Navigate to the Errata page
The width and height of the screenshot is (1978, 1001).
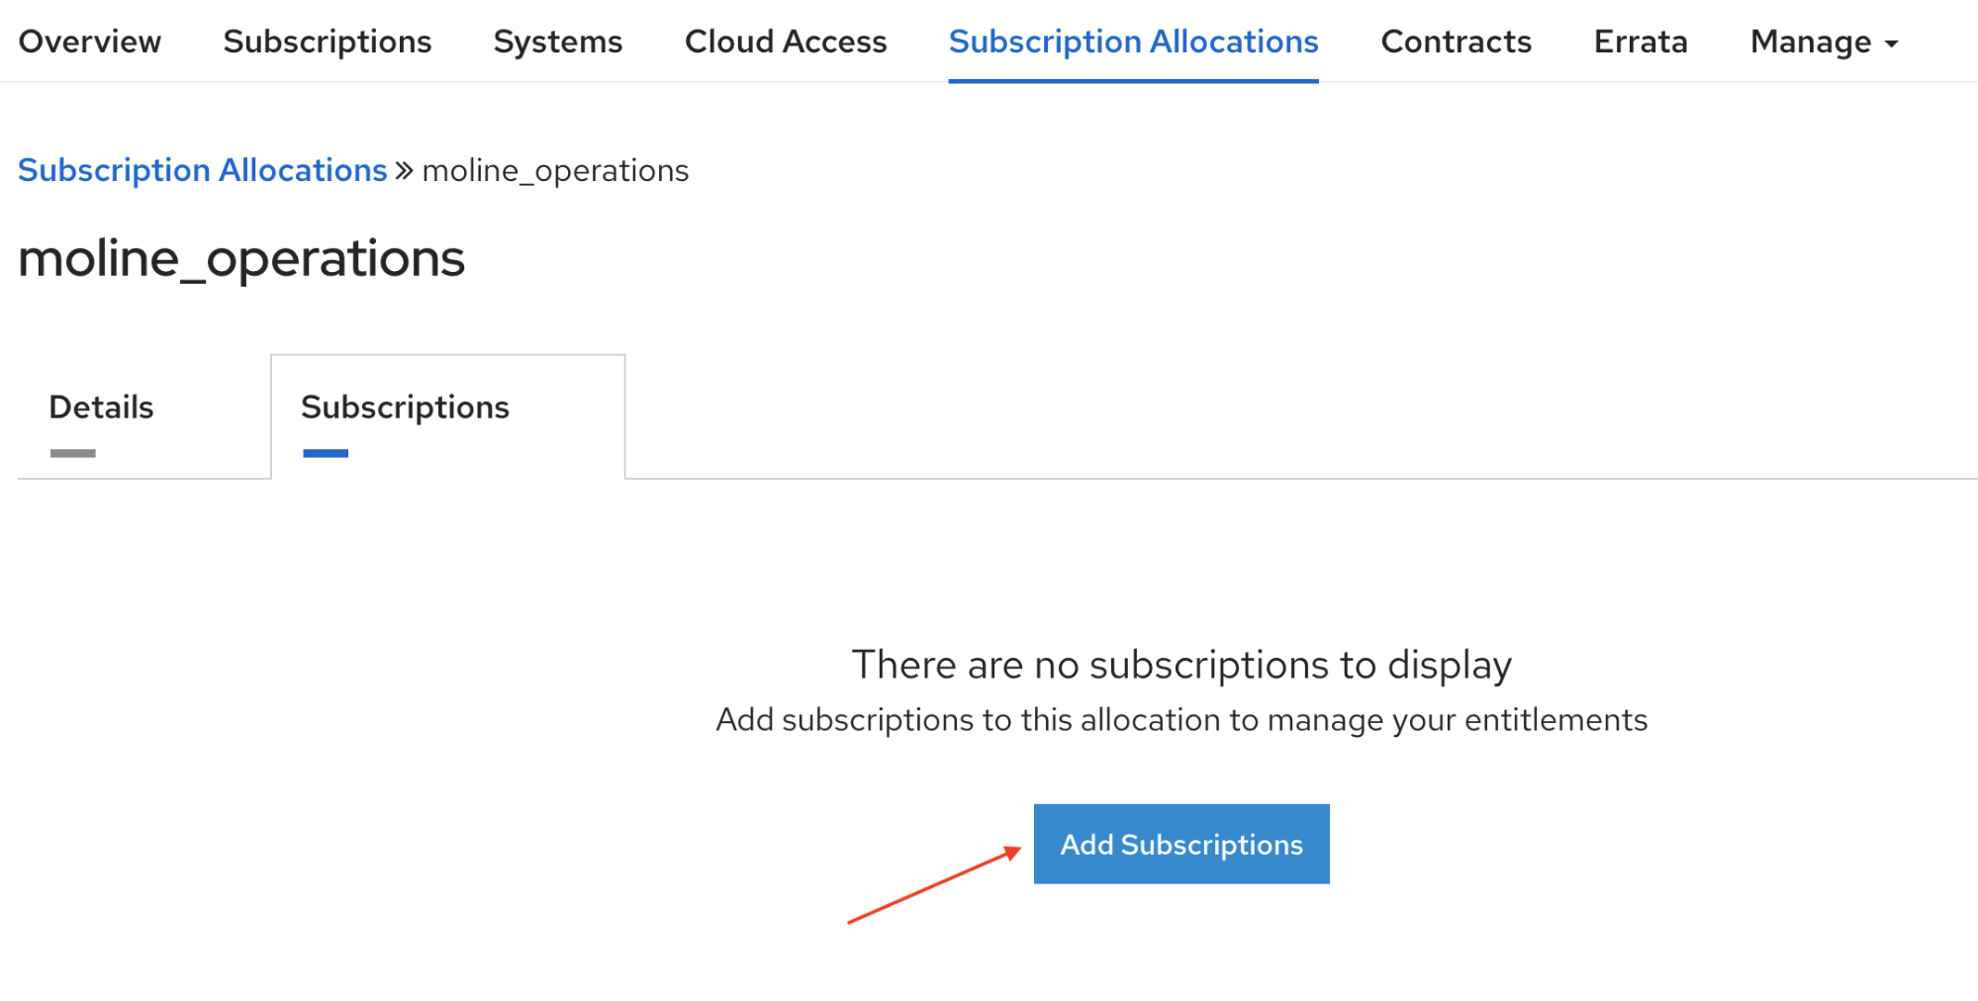coord(1640,42)
